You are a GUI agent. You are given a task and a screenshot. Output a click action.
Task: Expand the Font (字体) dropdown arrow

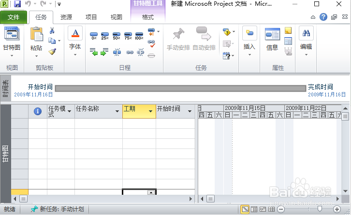(x=75, y=54)
